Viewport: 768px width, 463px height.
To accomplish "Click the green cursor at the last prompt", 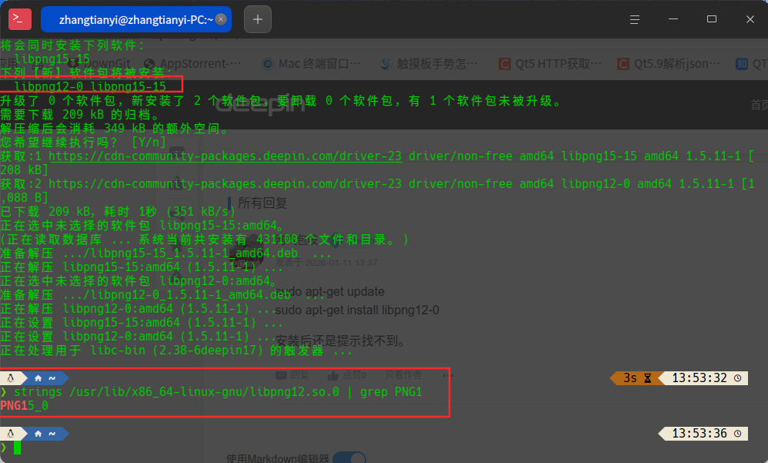I will tap(17, 448).
